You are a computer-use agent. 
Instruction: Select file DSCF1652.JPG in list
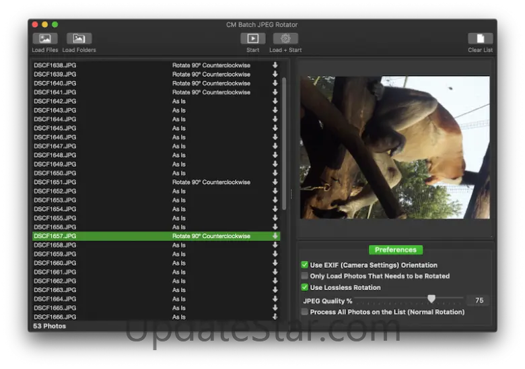click(x=156, y=191)
